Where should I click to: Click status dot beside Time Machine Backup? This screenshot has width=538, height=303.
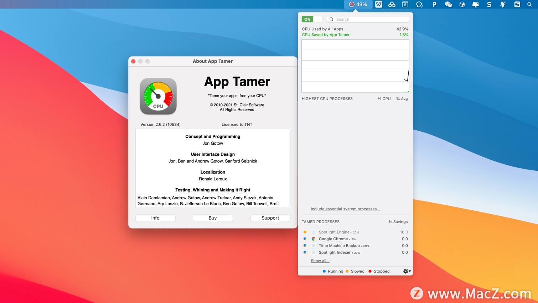coord(305,246)
